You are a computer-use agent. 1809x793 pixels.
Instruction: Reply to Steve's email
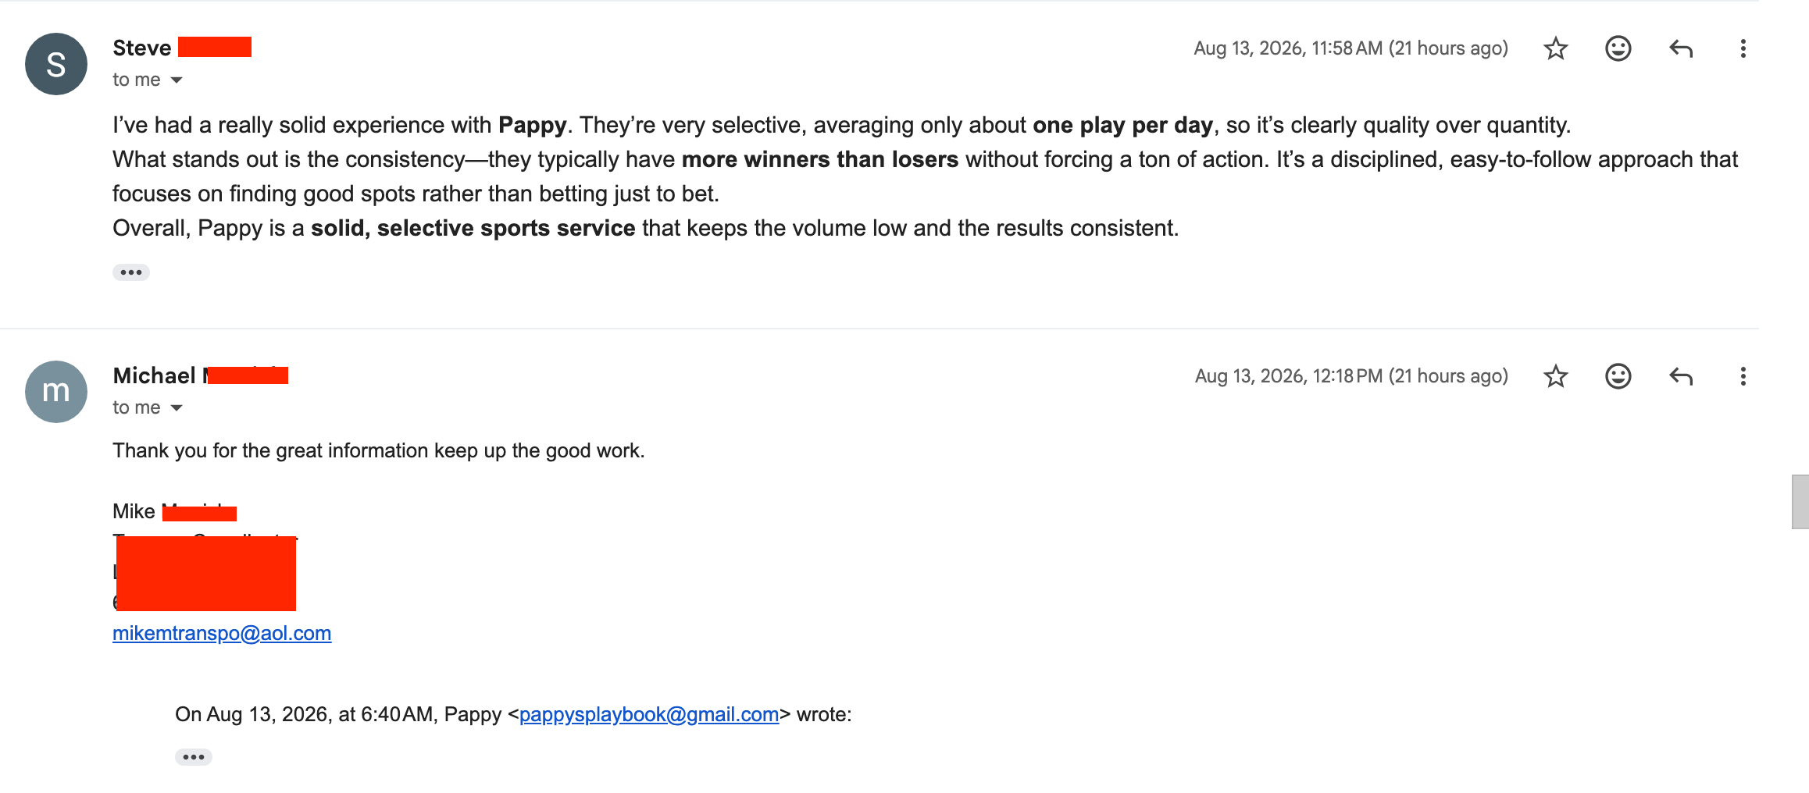point(1681,48)
